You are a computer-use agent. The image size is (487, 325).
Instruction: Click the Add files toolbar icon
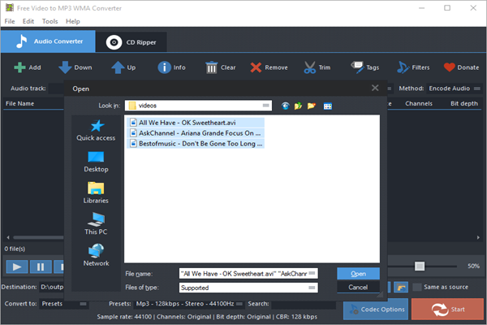pyautogui.click(x=19, y=67)
